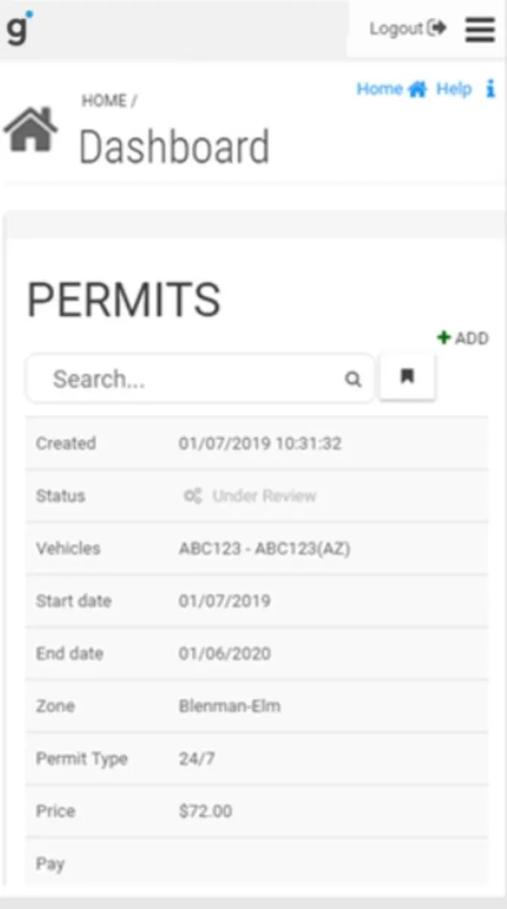
Task: Open the Help link
Action: pos(454,89)
